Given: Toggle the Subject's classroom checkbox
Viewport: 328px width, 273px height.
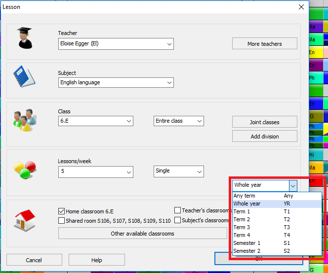Looking at the screenshot, I should (178, 220).
